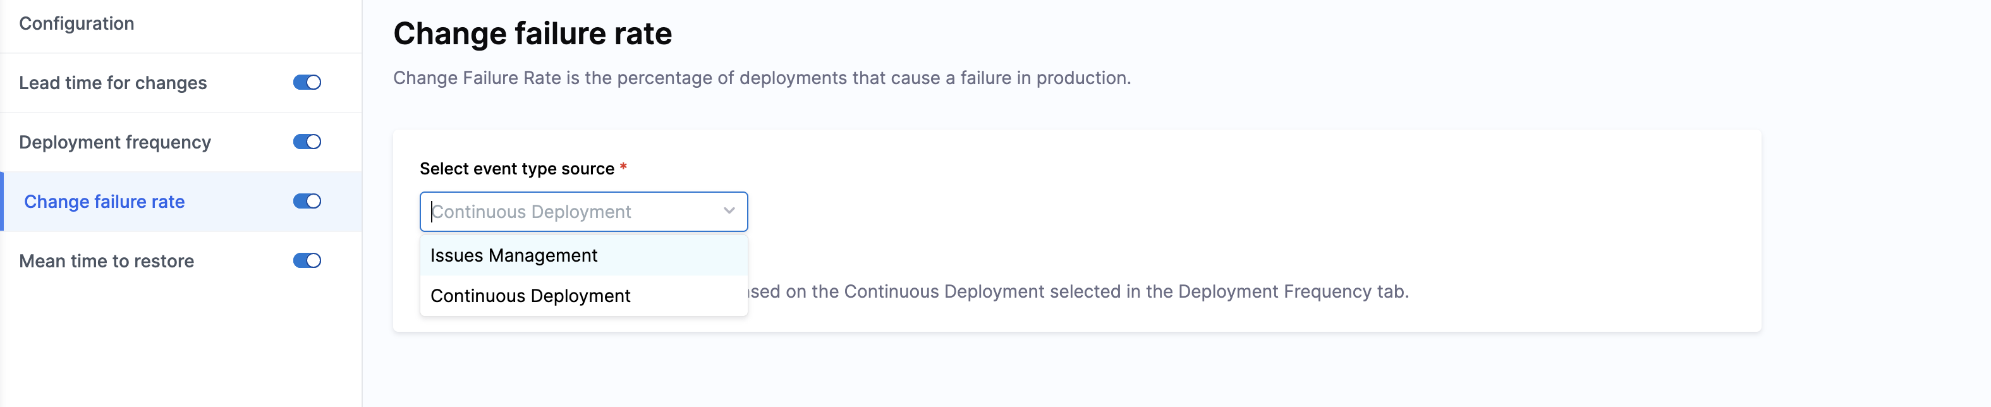Click the Select event type source label
The width and height of the screenshot is (1991, 407).
[x=516, y=169]
